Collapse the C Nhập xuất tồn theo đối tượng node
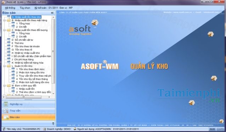Screen dimensions: 226x132 pos(4,30)
